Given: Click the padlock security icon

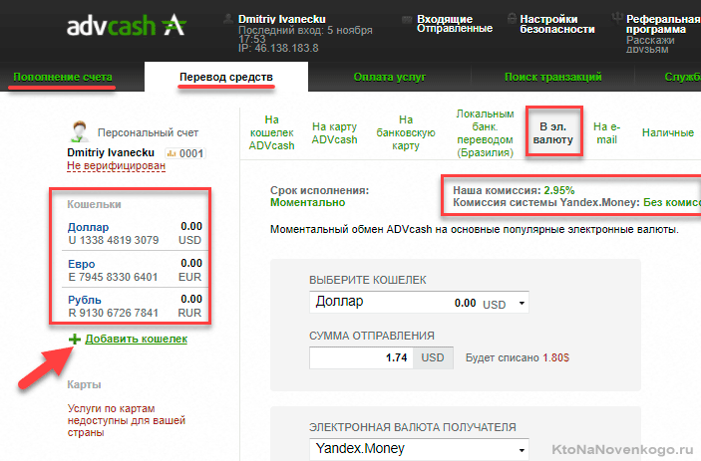Looking at the screenshot, I should 512,18.
